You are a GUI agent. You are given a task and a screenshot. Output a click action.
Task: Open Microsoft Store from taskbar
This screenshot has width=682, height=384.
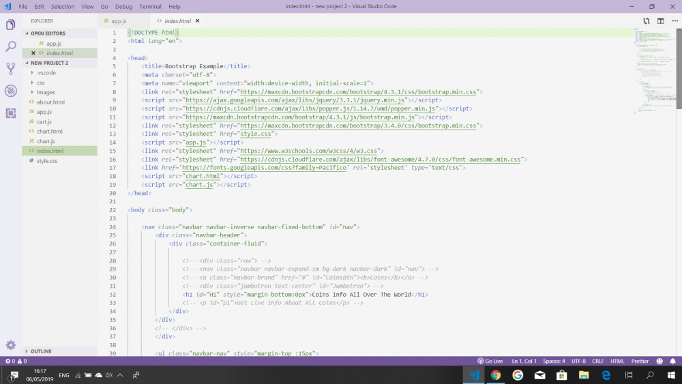[561, 375]
